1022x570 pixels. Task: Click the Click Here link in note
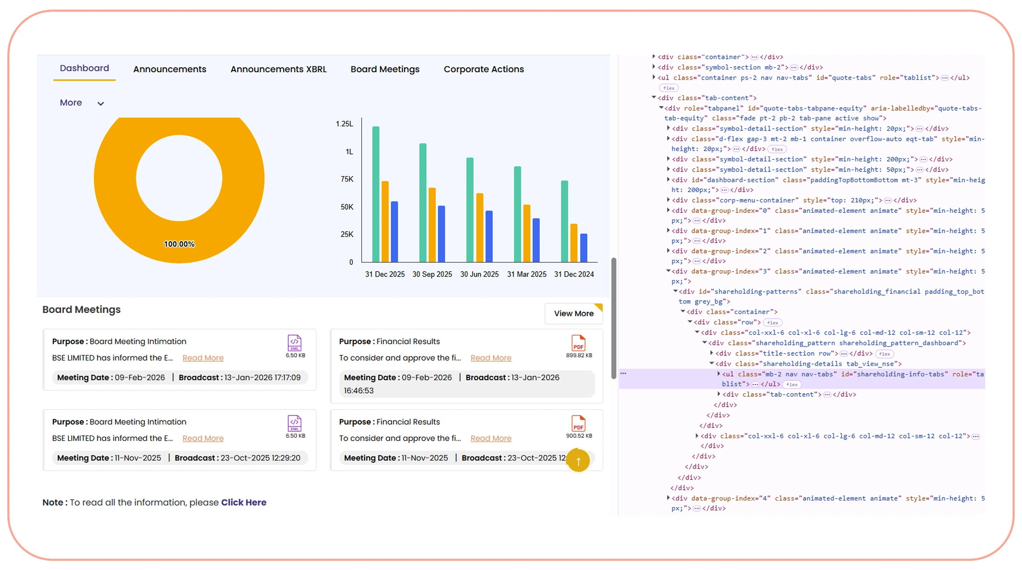click(x=244, y=502)
